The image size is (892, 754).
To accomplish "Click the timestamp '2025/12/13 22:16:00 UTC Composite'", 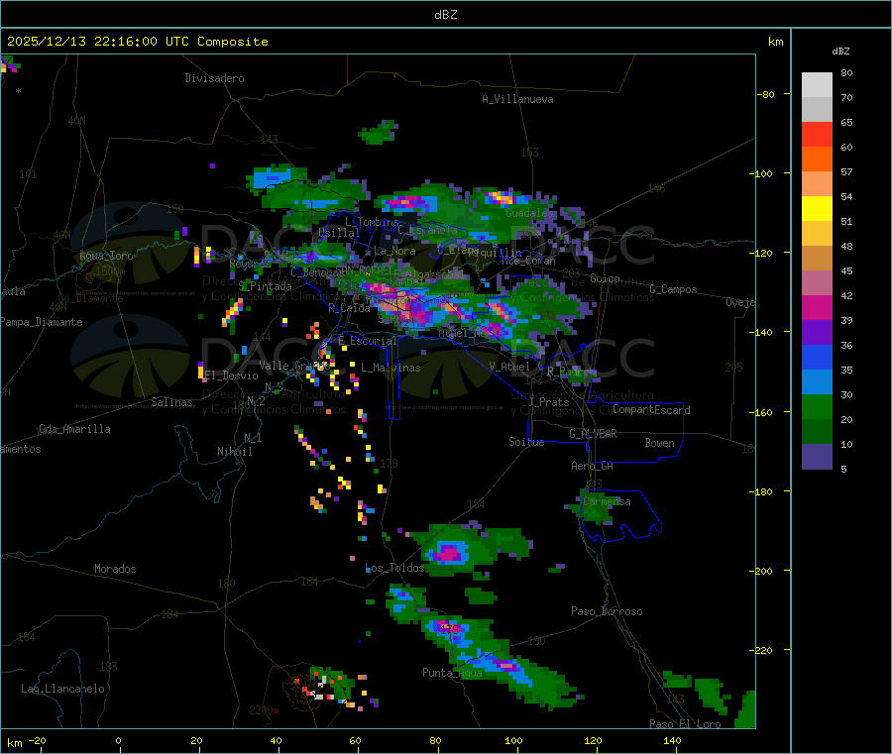I will [x=137, y=42].
